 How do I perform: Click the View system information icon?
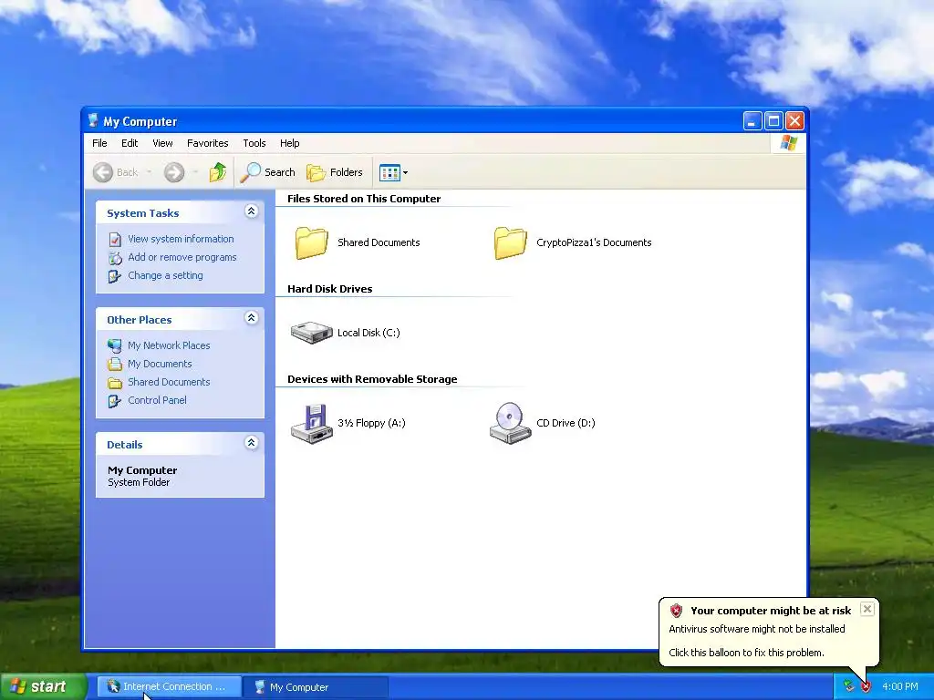click(x=115, y=240)
